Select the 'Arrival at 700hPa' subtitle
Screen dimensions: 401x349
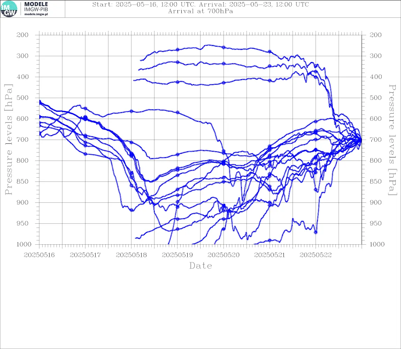pos(200,11)
